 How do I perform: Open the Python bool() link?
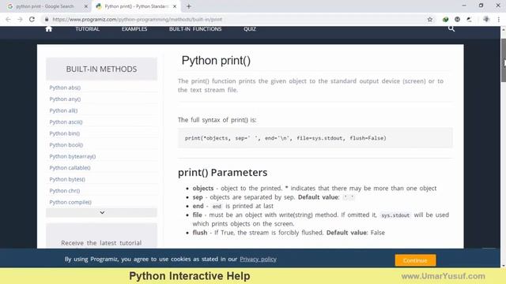66,145
